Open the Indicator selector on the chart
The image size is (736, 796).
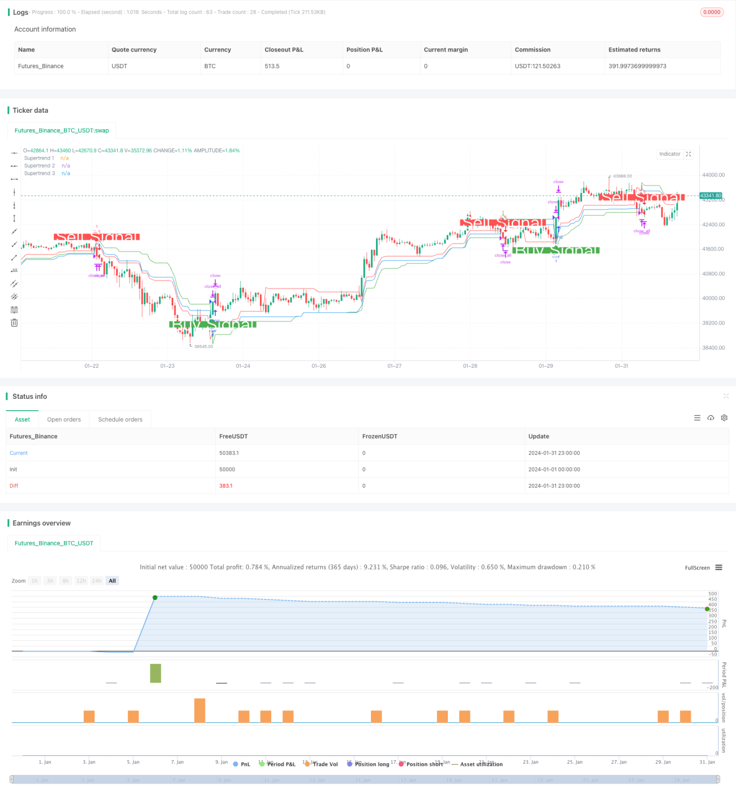670,154
